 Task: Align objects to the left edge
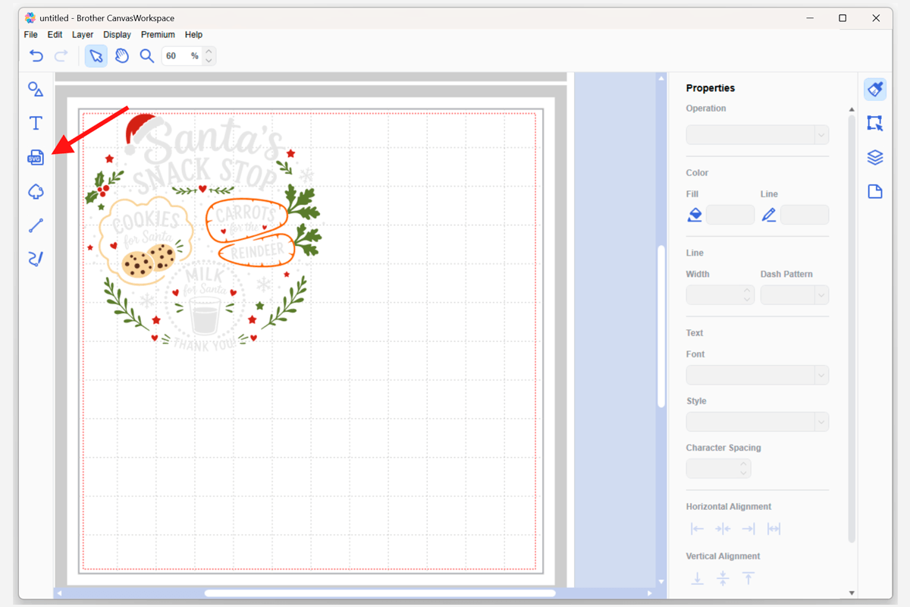click(697, 529)
